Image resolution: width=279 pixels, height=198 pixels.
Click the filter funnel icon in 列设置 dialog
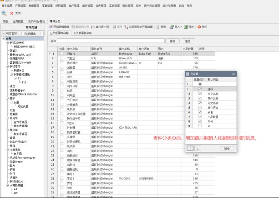coord(188,84)
